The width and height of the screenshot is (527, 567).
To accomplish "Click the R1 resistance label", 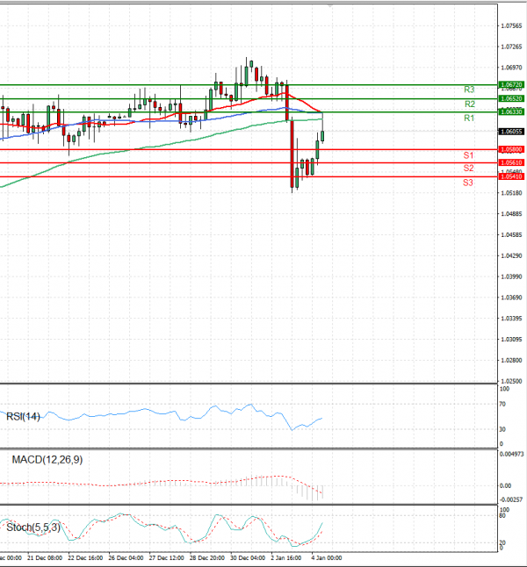I will click(469, 118).
